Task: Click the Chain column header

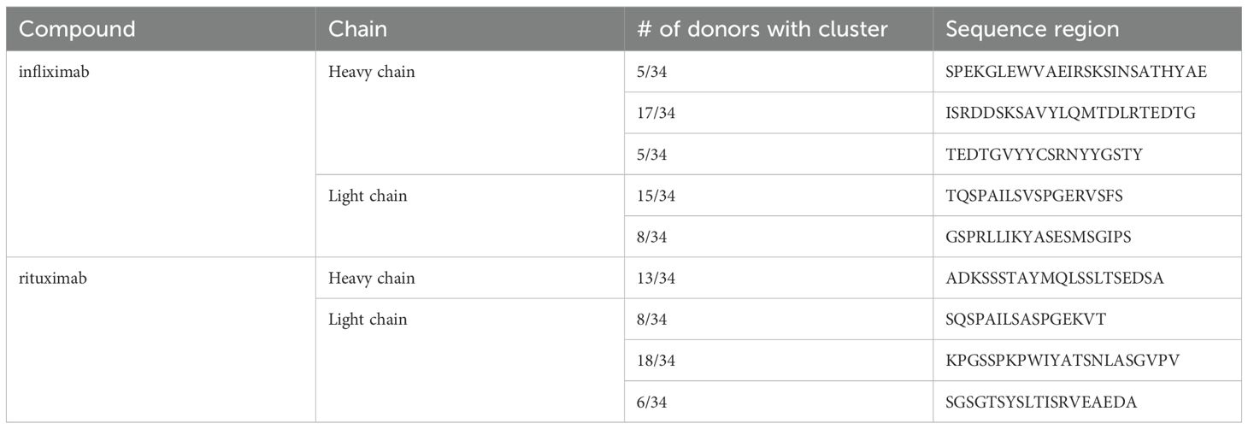Action: pyautogui.click(x=357, y=29)
